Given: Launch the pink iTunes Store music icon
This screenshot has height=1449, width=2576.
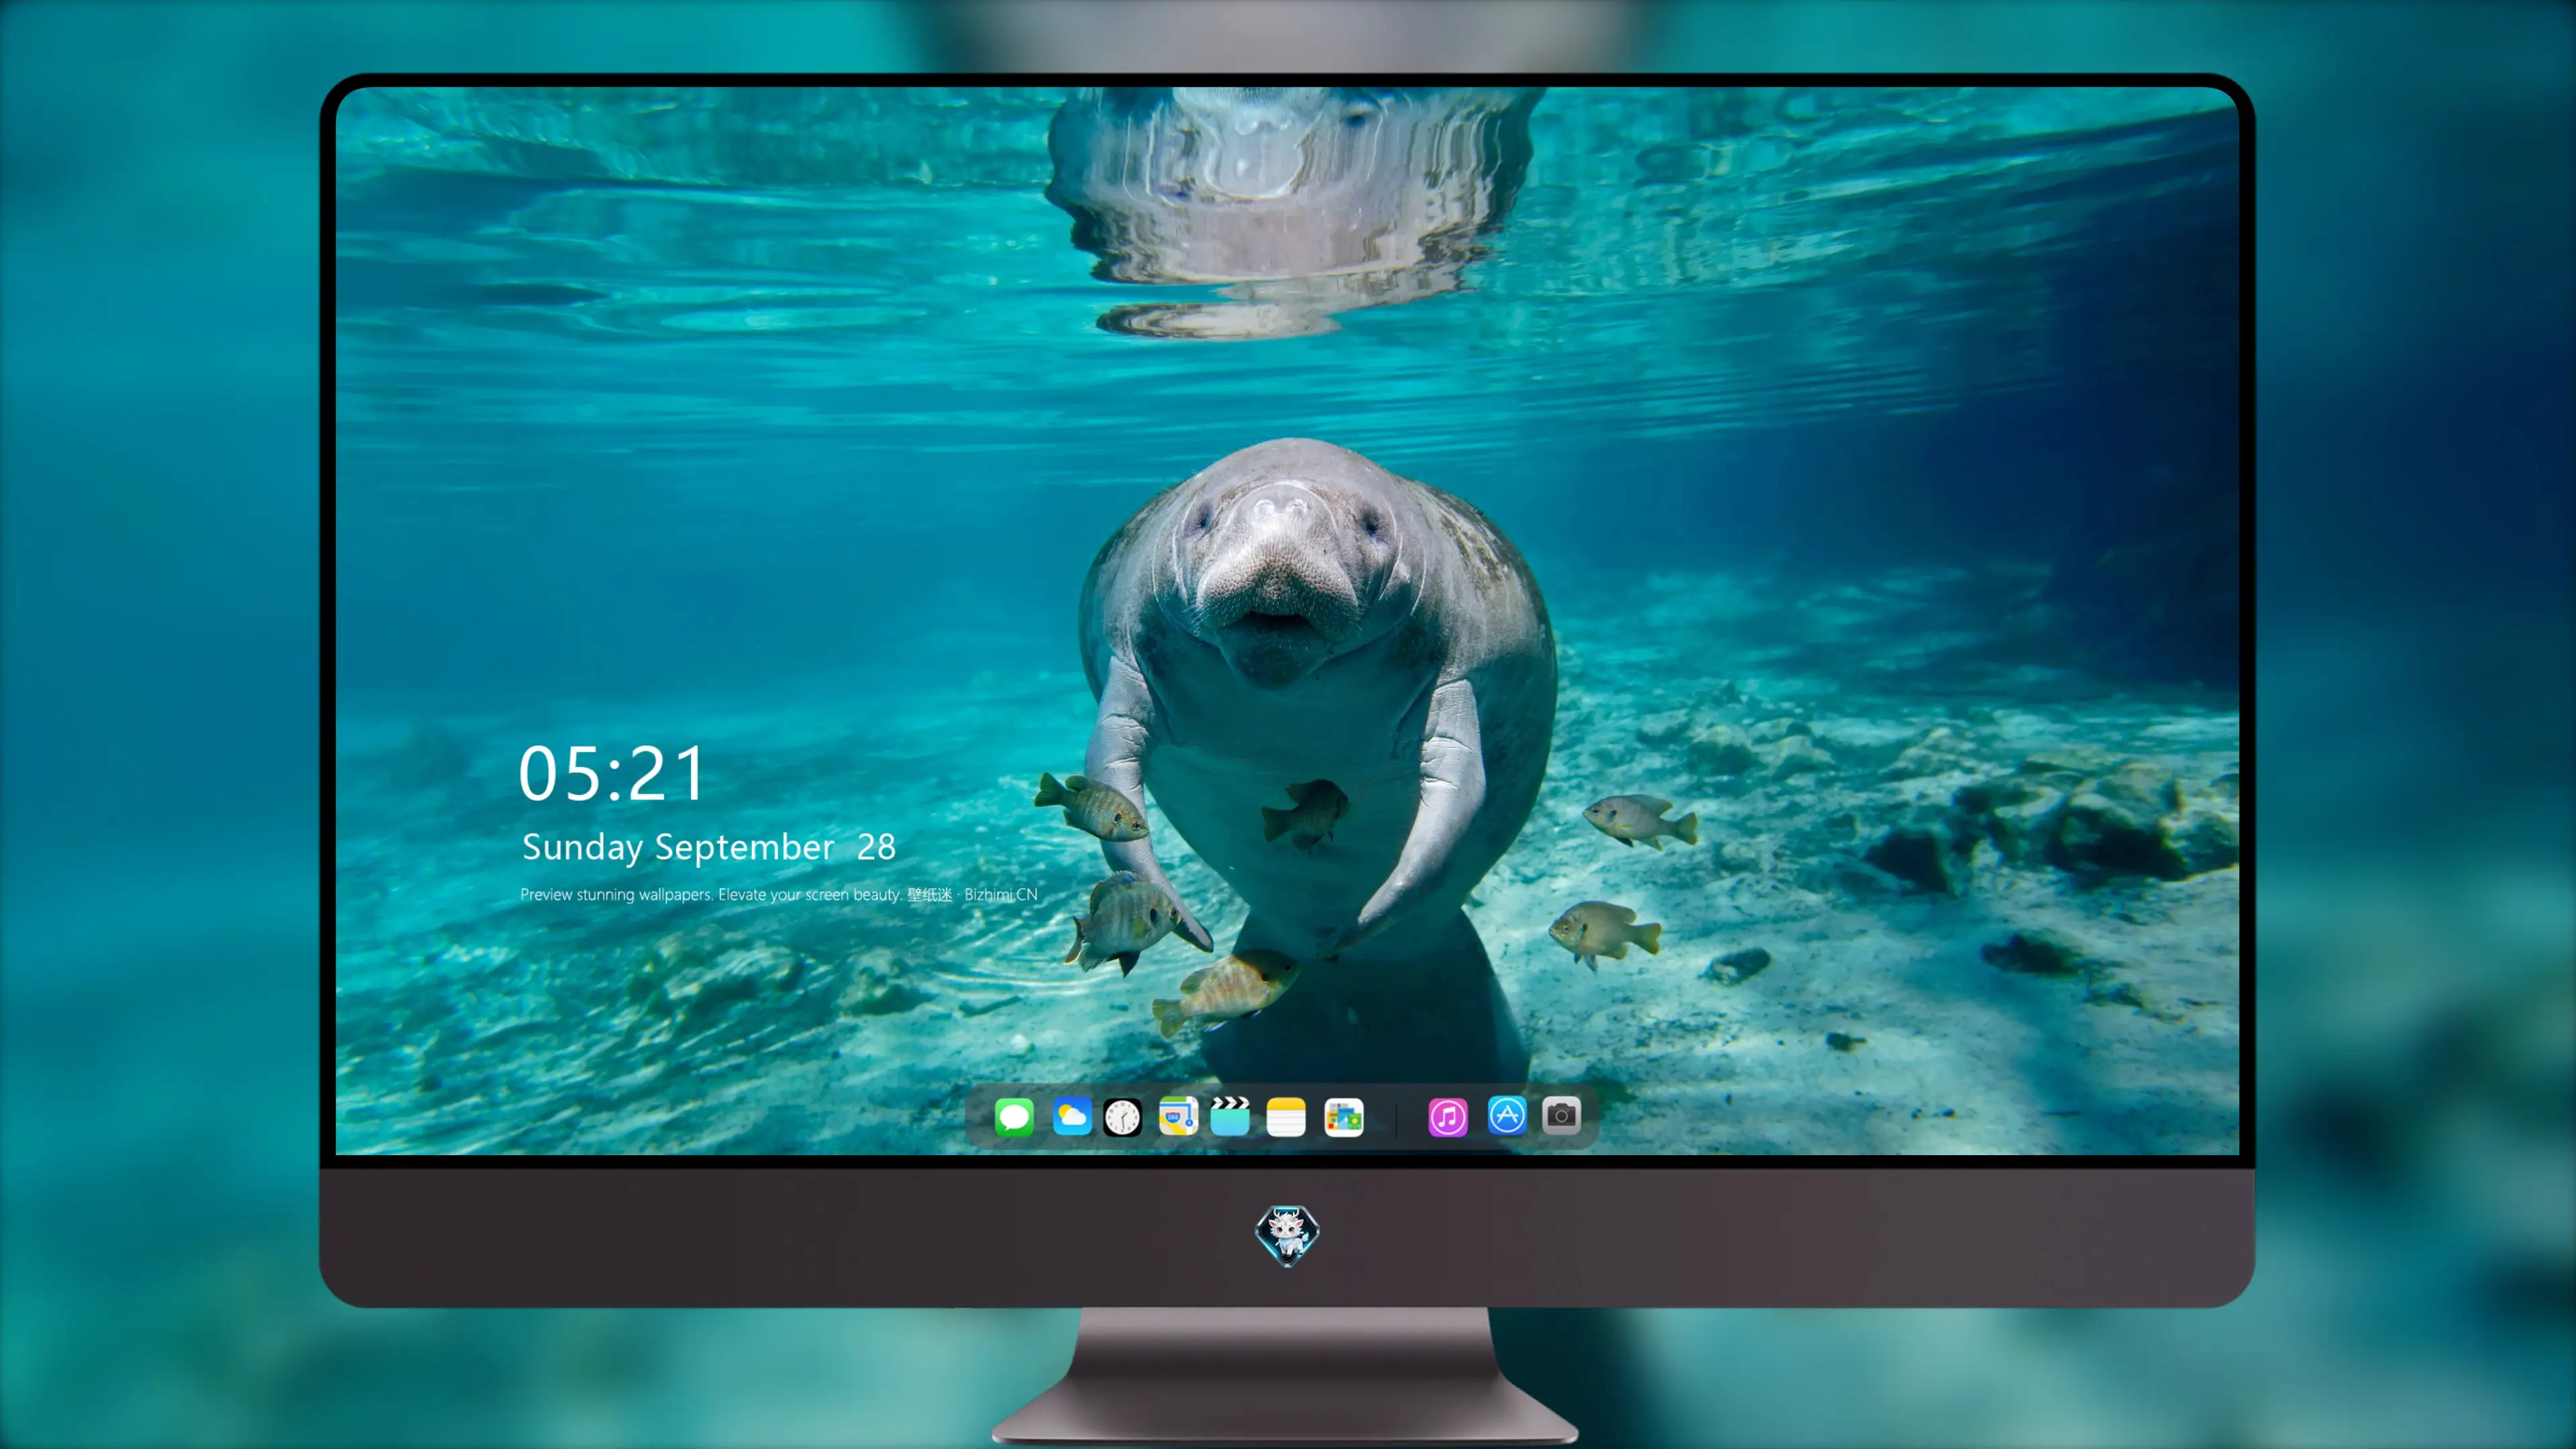Looking at the screenshot, I should [x=1448, y=1117].
